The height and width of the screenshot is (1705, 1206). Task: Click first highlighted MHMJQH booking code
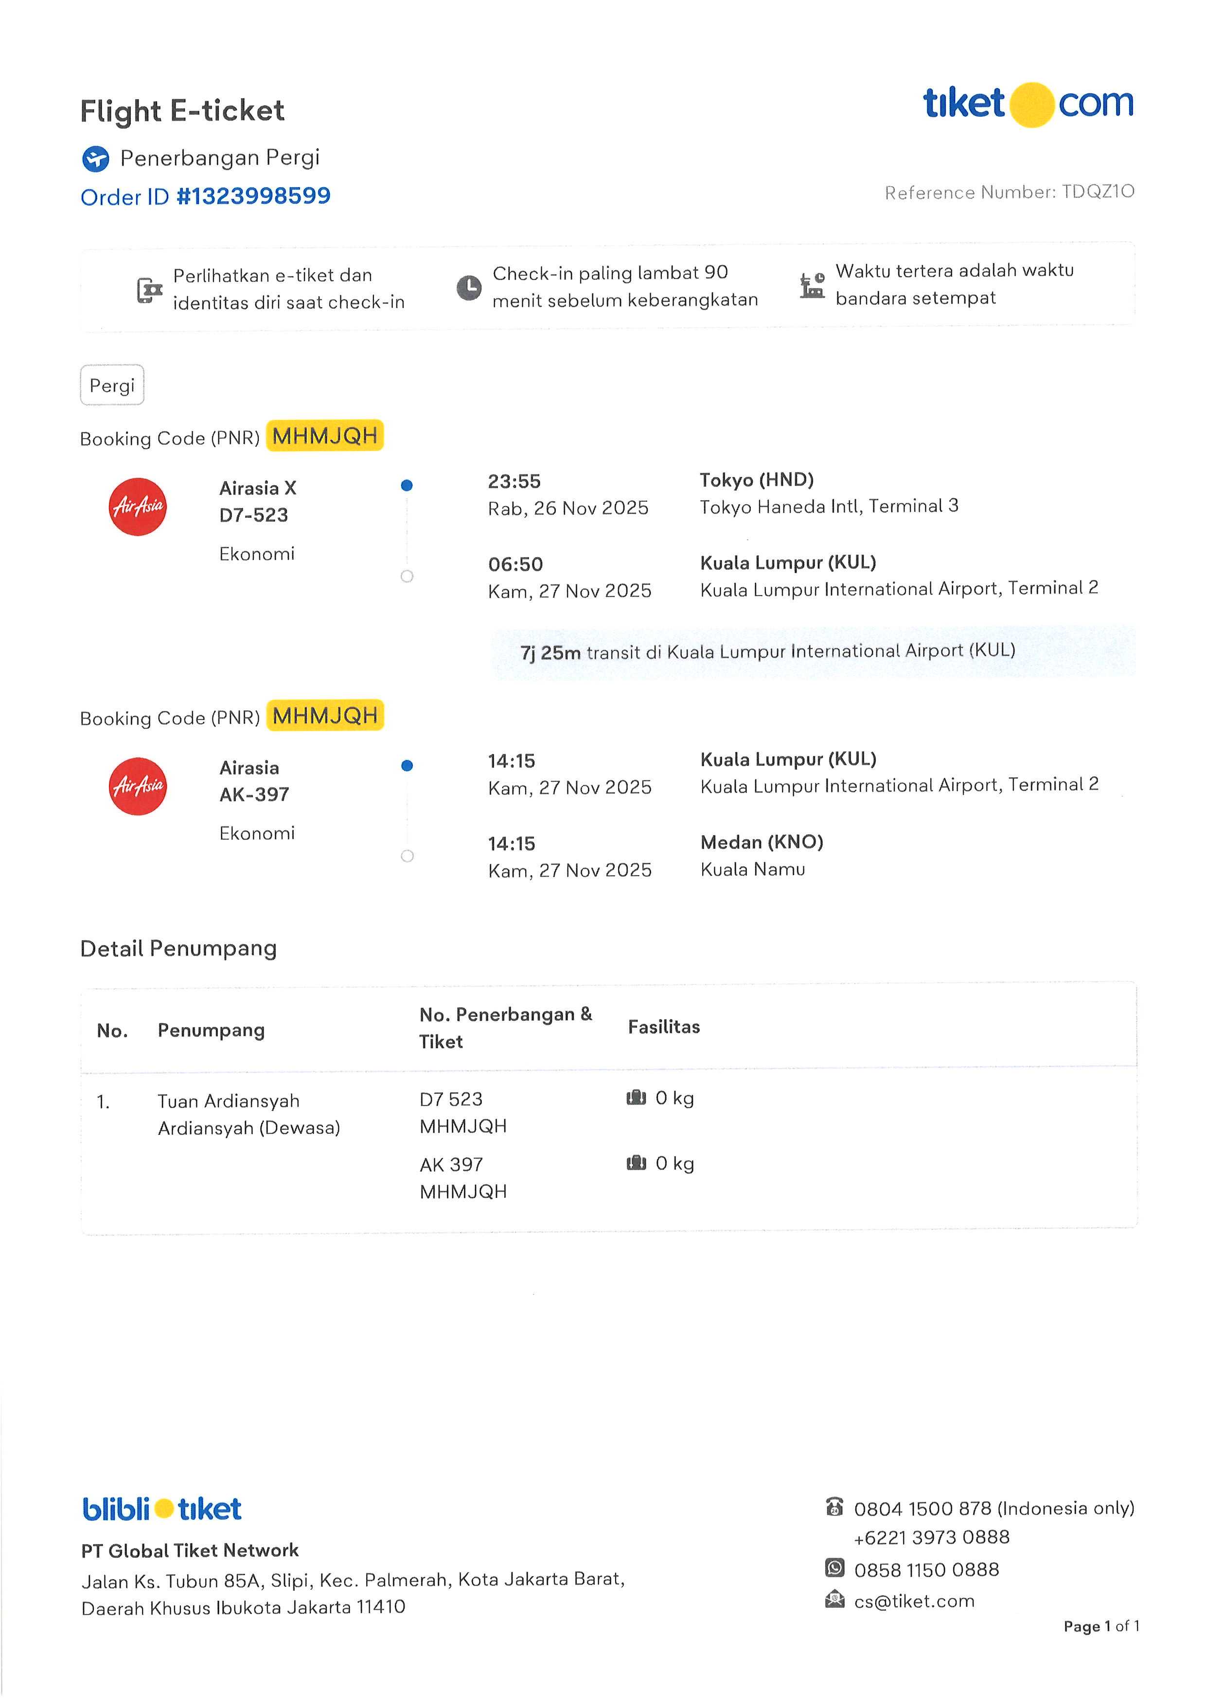click(324, 436)
